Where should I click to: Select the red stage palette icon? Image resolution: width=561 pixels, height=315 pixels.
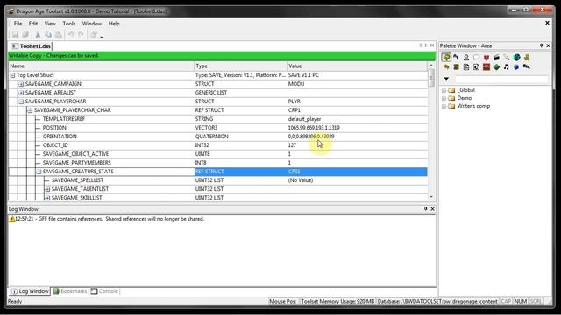(x=486, y=66)
